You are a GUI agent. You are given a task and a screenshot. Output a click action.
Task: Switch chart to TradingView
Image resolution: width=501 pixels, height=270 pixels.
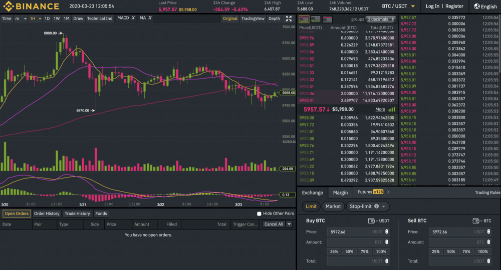pyautogui.click(x=253, y=18)
